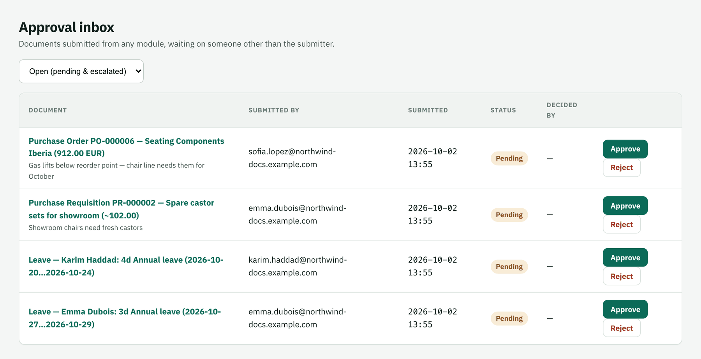
Task: Click the Pending badge for PO-000006
Action: 509,158
